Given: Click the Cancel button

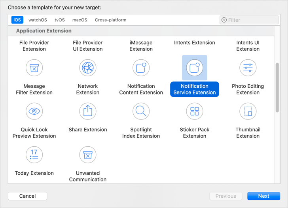Looking at the screenshot, I should (28, 196).
